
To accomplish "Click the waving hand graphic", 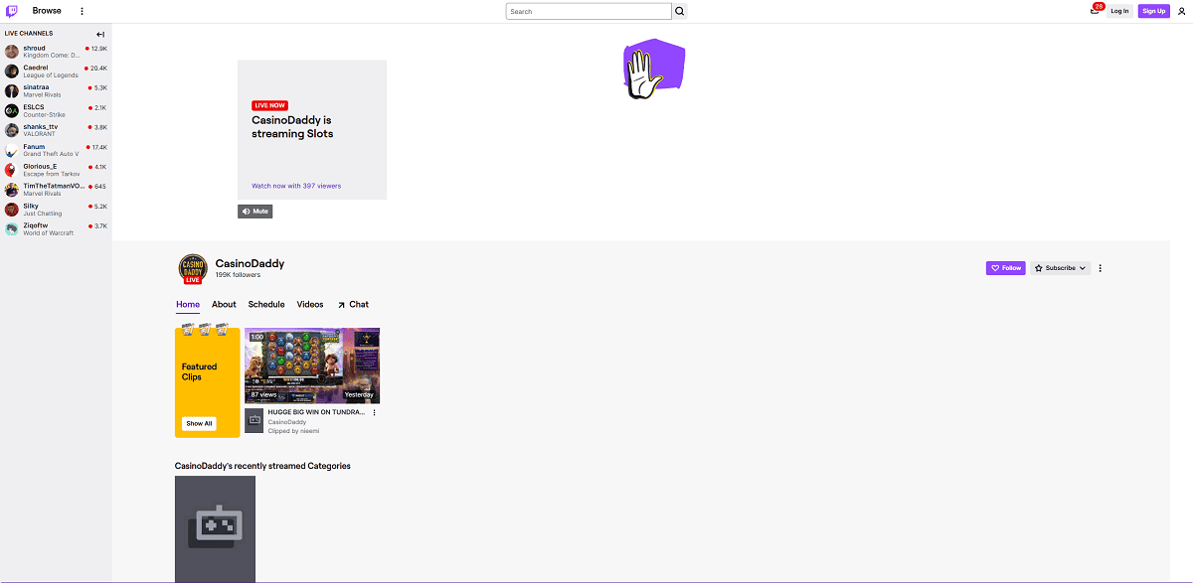I will point(653,69).
